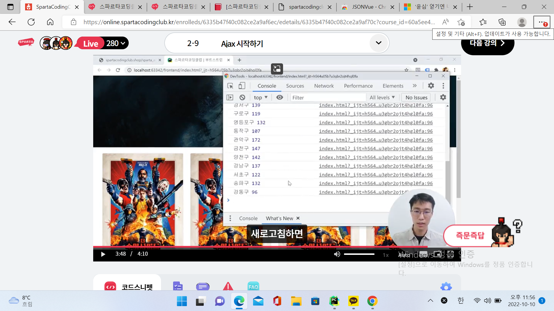Switch to the JSONVue browser tab

368,7
